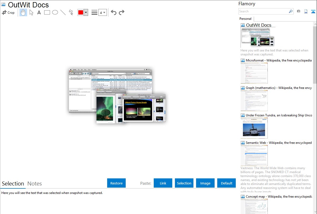317x214 pixels.
Task: Click the red color swatch
Action: tap(81, 12)
